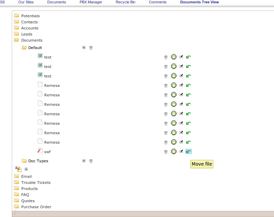Click download icon for the topmost test file

pyautogui.click(x=174, y=57)
